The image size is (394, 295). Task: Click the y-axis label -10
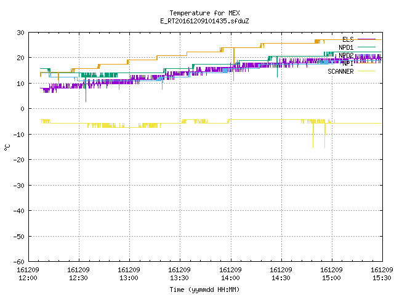click(x=19, y=135)
